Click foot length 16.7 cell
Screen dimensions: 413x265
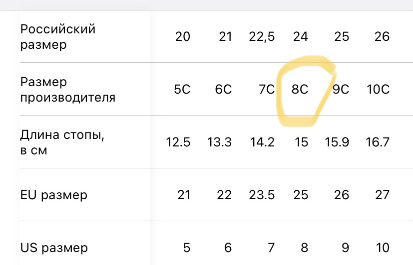pos(378,142)
